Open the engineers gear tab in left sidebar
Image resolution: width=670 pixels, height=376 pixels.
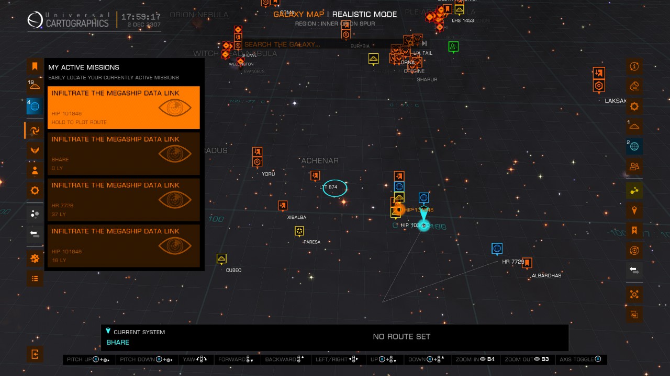pyautogui.click(x=35, y=190)
